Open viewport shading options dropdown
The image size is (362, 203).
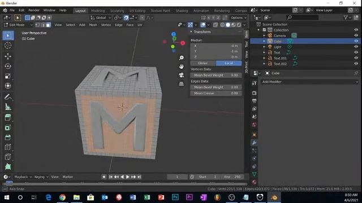tap(244, 25)
